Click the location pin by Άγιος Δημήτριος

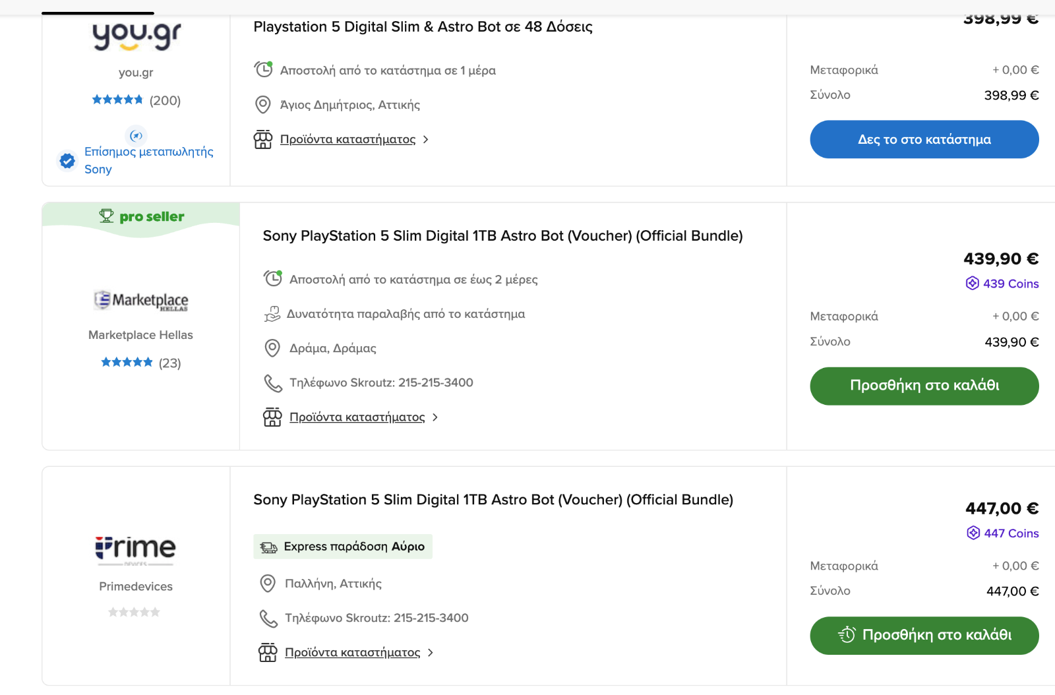pyautogui.click(x=263, y=104)
